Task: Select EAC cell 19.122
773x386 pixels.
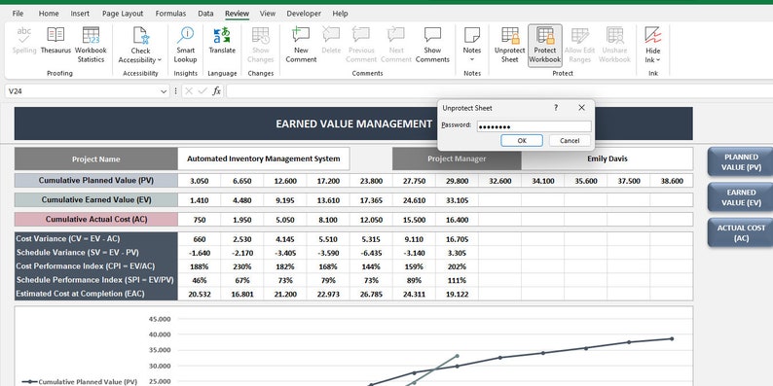Action: click(457, 294)
